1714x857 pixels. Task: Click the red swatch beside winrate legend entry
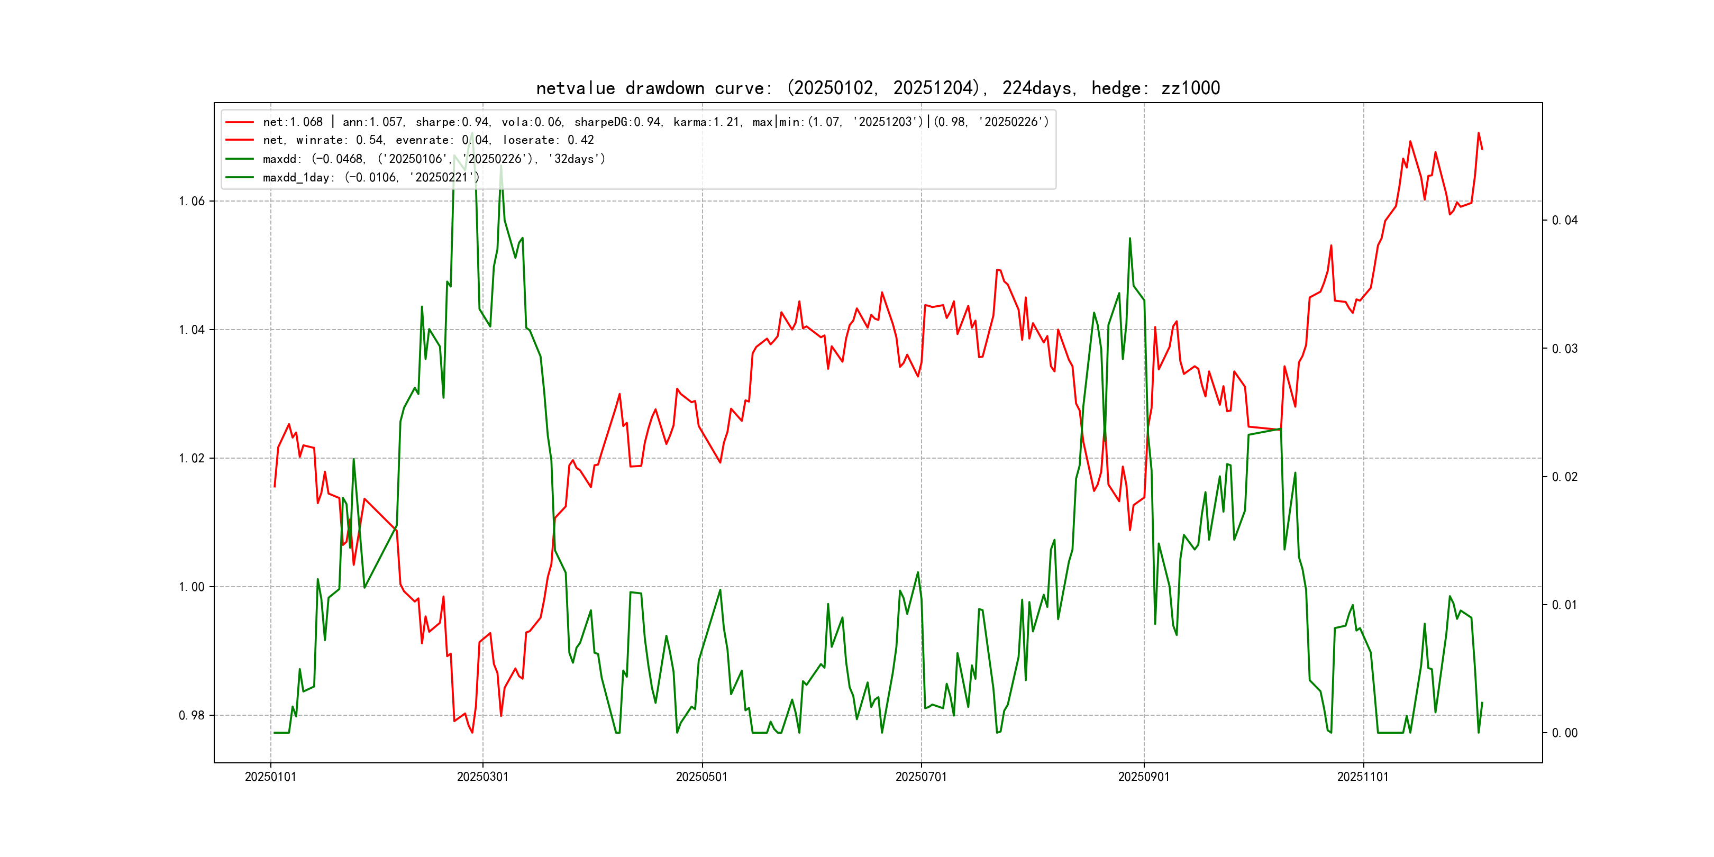point(240,140)
